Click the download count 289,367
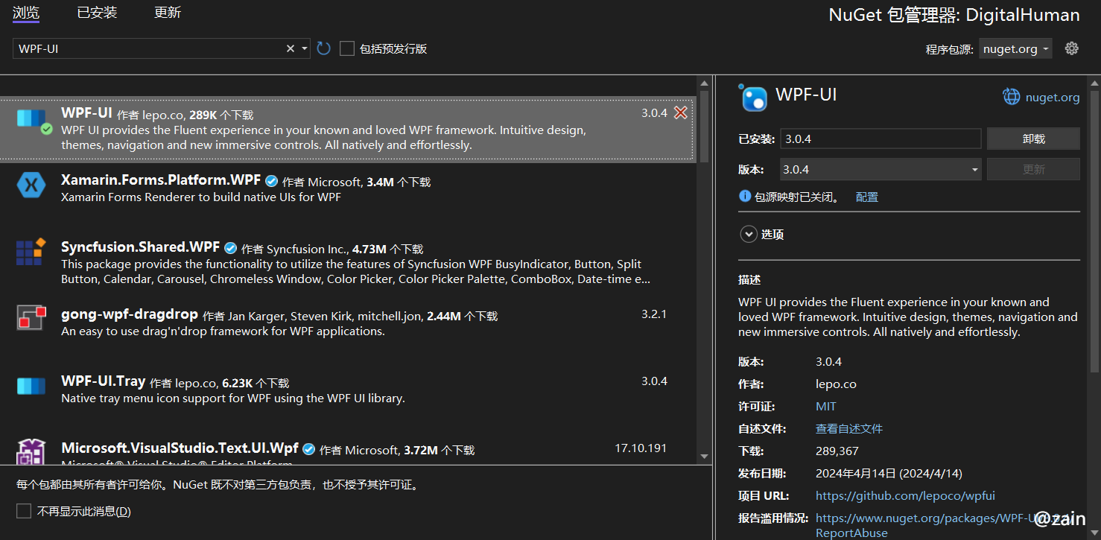This screenshot has height=540, width=1101. 837,451
